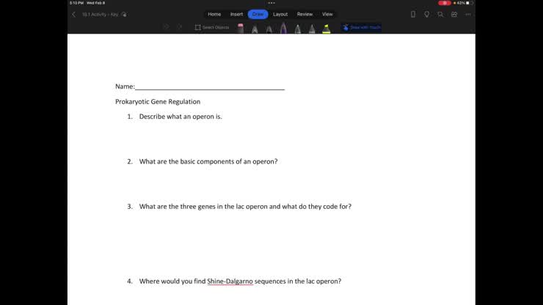Toggle mobile view phone icon
The width and height of the screenshot is (543, 305).
pyautogui.click(x=413, y=14)
